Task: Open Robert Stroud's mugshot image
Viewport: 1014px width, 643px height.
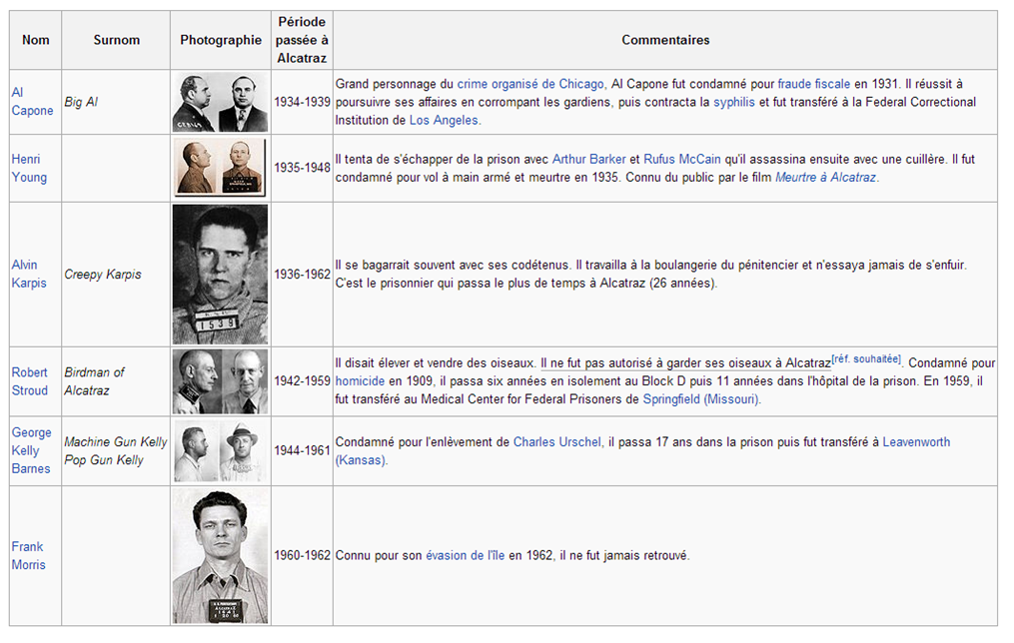Action: pos(220,381)
